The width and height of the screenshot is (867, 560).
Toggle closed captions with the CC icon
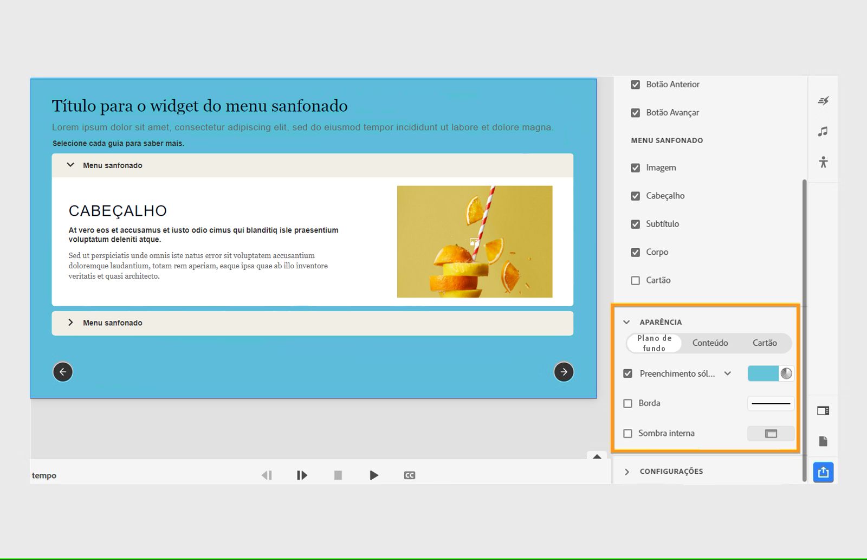(410, 475)
